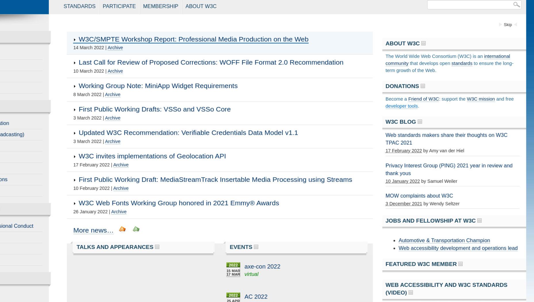Screen dimensions: 534x302
Task: Expand VSSo and VSSo Core news arrow
Action: click(x=75, y=110)
